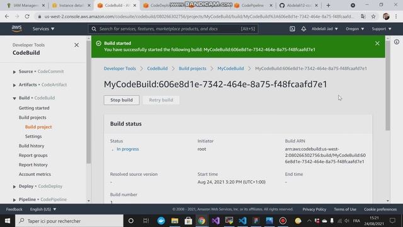Open Task View in the taskbar
This screenshot has width=403, height=227.
(x=146, y=221)
